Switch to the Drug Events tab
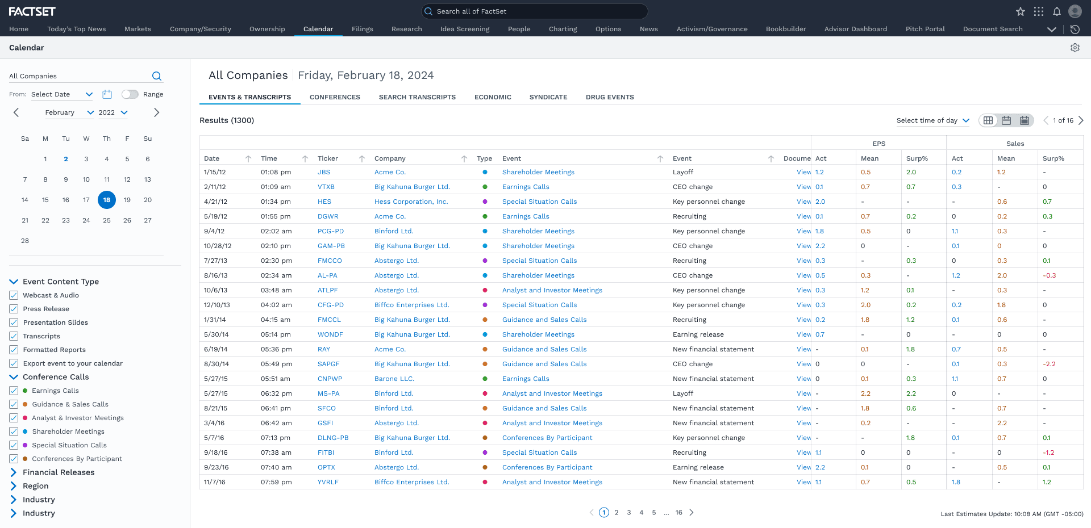Screen dimensions: 1091x528 (x=610, y=97)
